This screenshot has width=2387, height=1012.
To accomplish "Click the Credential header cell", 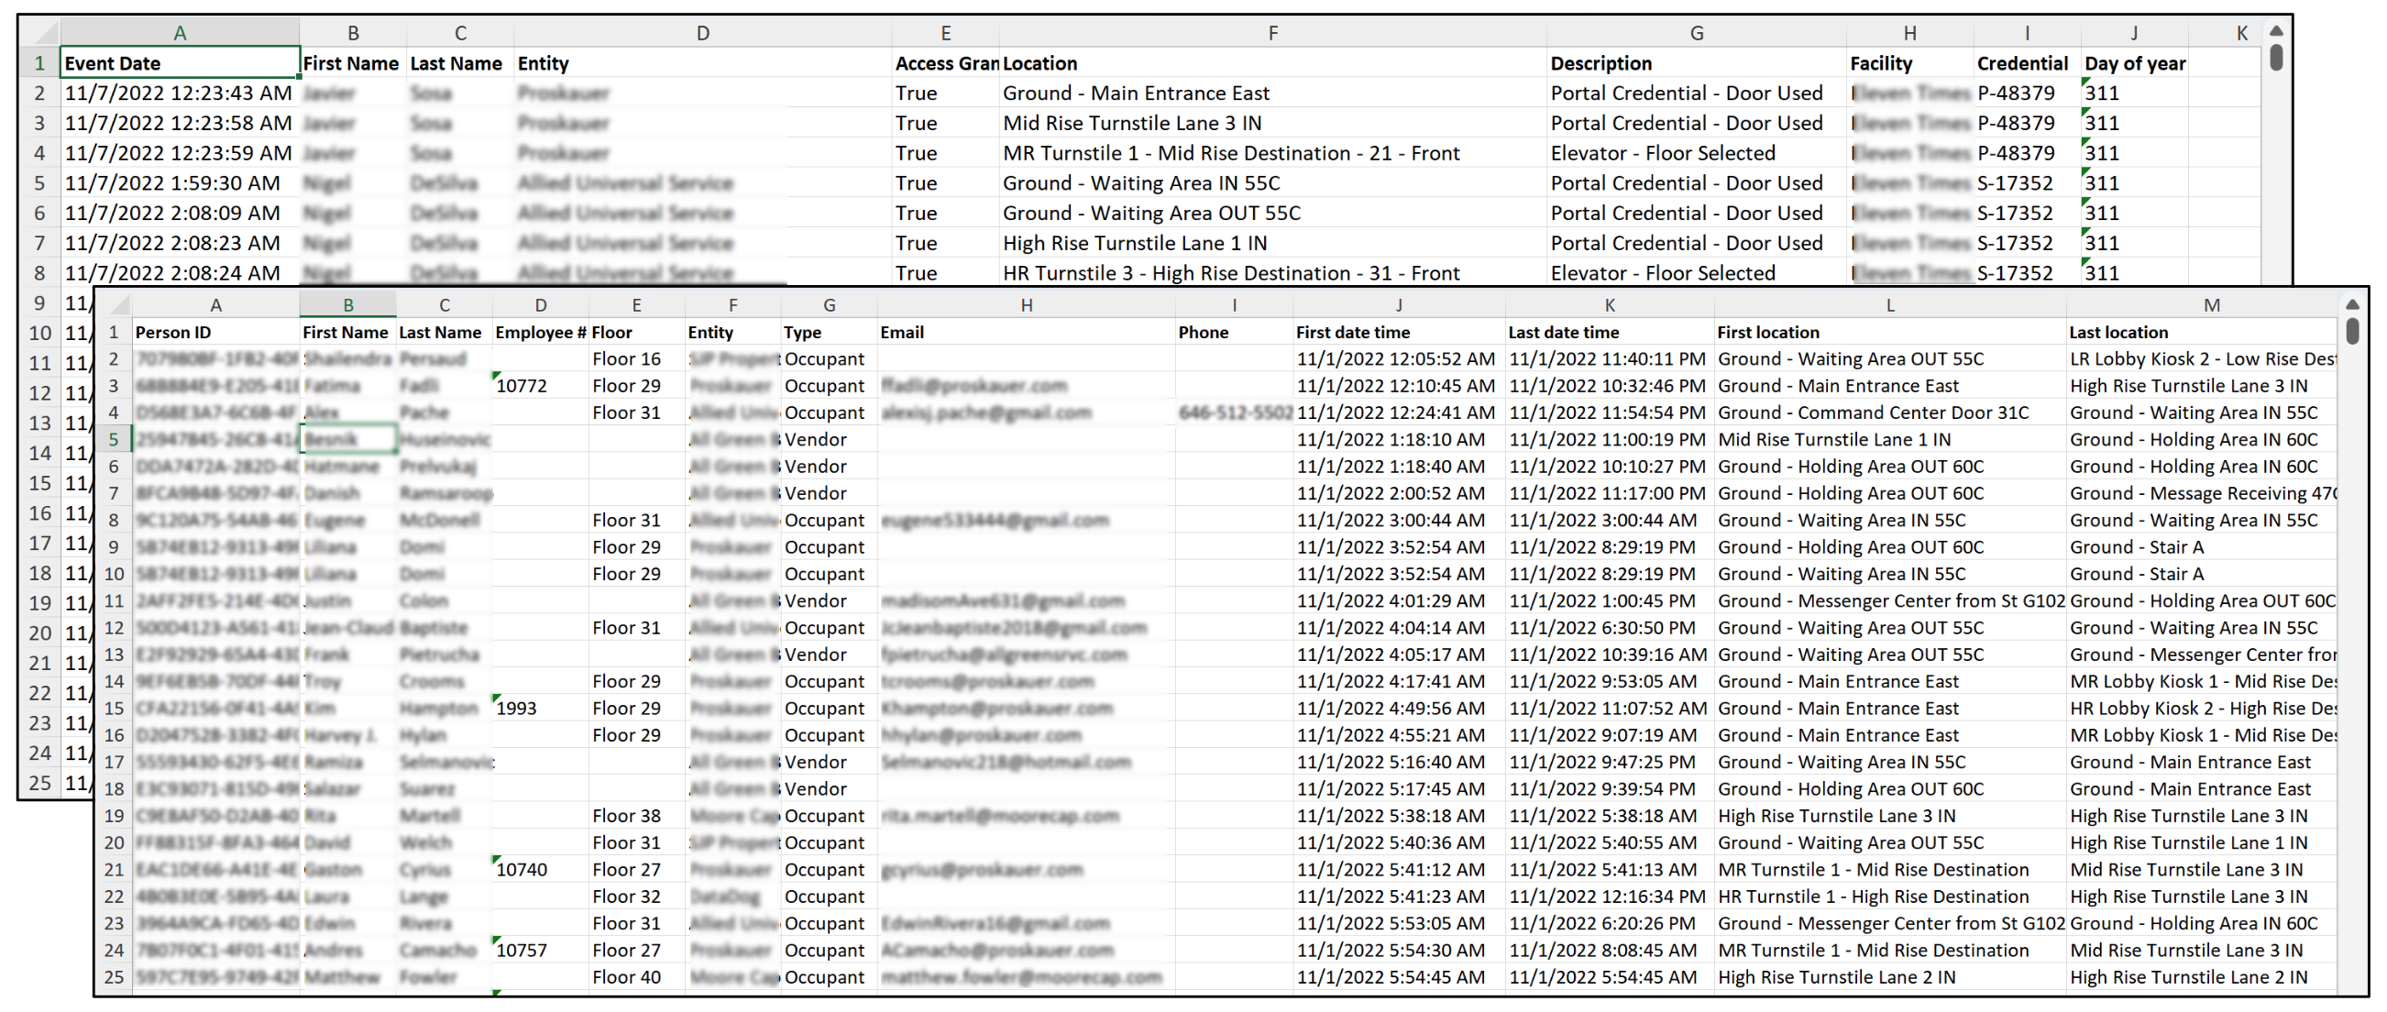I will pos(2026,63).
